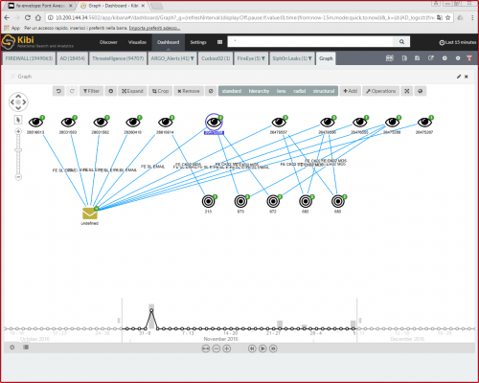Pan graph using navigation compass control

point(18,102)
